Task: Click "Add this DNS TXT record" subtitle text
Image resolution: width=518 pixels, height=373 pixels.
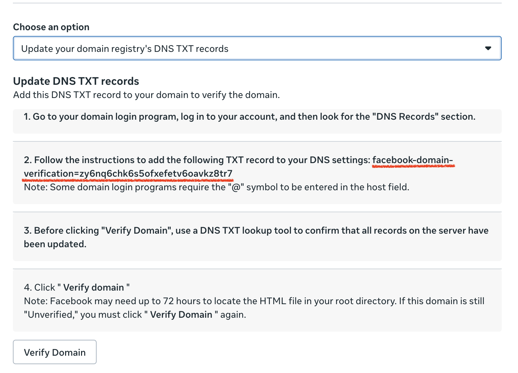Action: tap(146, 95)
